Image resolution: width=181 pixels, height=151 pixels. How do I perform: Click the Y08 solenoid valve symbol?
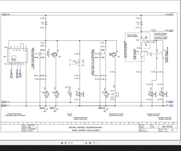[x=163, y=95]
